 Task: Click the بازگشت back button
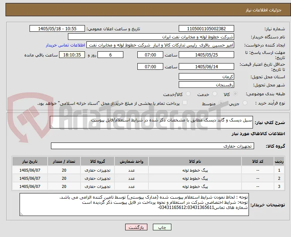[x=136, y=227]
